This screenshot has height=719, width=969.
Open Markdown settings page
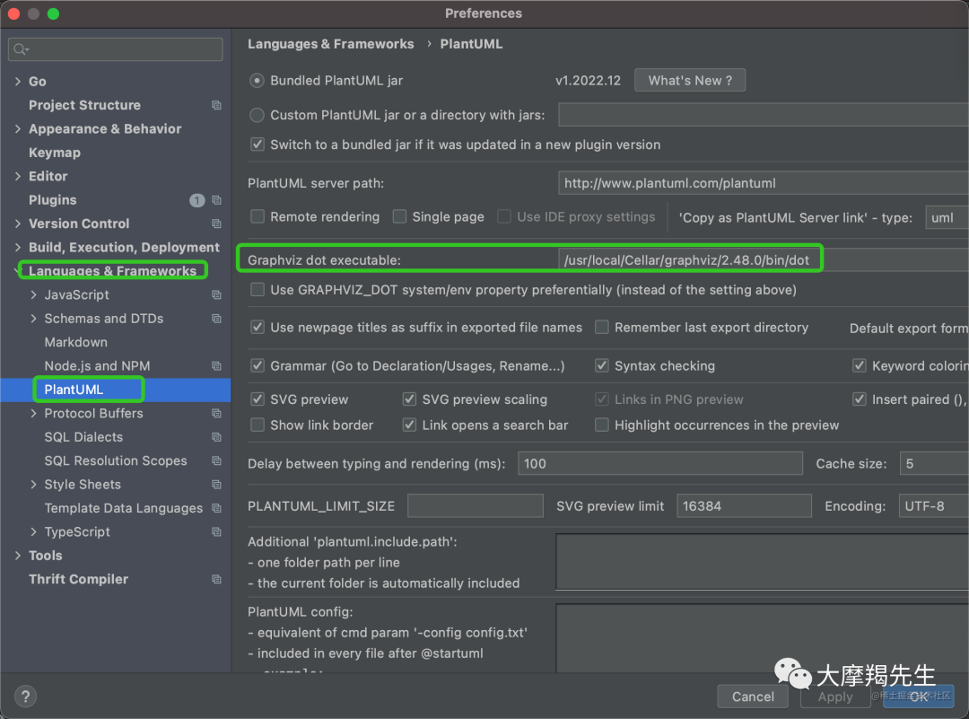tap(76, 342)
